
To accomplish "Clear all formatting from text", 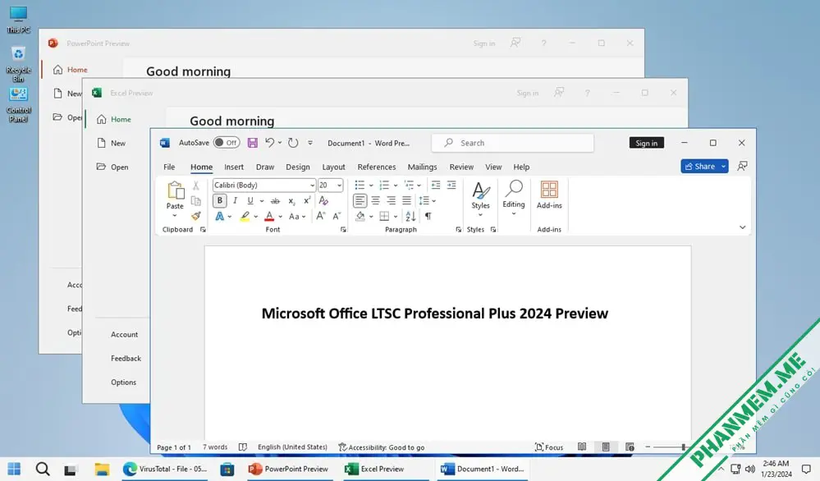I will click(x=323, y=201).
